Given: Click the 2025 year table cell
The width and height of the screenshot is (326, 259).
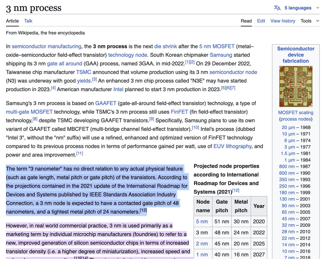Looking at the screenshot, I should point(259,244).
